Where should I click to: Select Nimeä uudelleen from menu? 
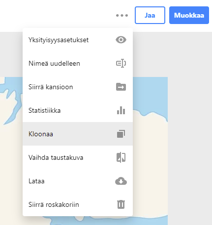78,63
